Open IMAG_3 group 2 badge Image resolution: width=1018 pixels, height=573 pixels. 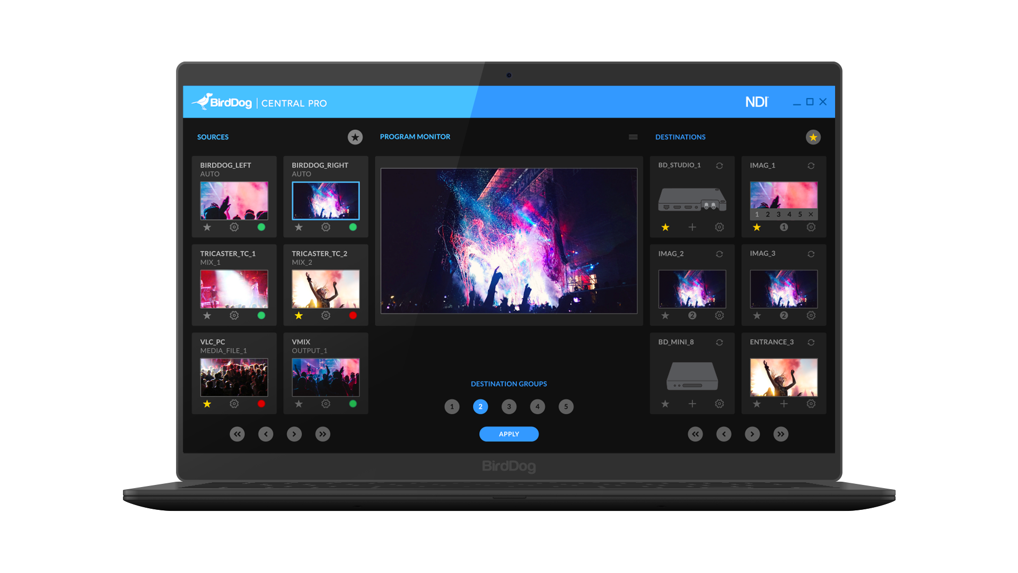[x=784, y=316]
